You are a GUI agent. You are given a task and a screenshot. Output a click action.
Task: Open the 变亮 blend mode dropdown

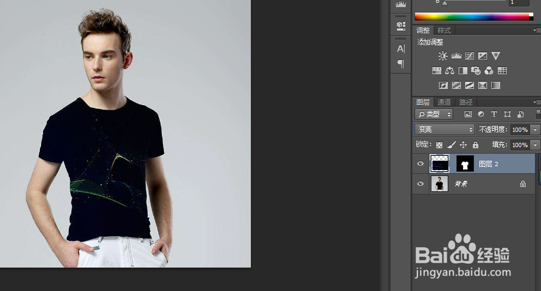click(x=444, y=129)
